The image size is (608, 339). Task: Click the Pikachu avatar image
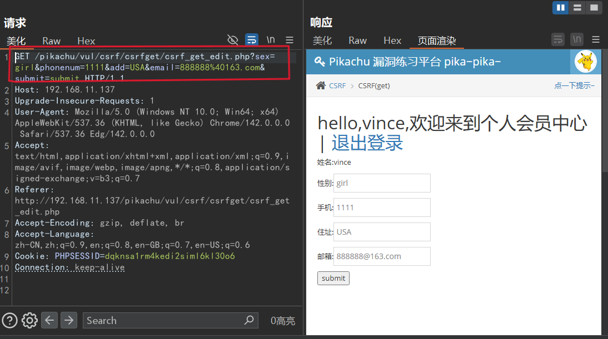pyautogui.click(x=585, y=62)
